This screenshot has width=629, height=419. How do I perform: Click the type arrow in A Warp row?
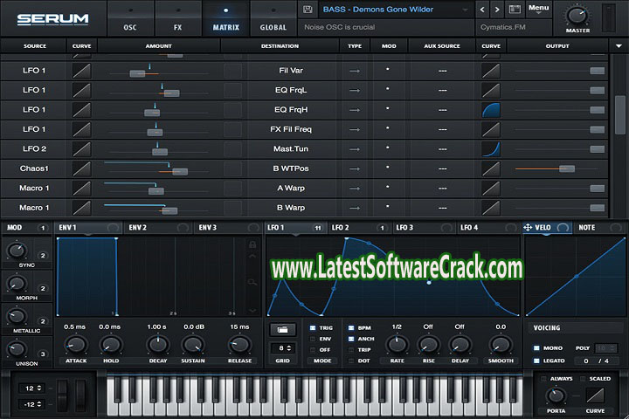pos(354,189)
